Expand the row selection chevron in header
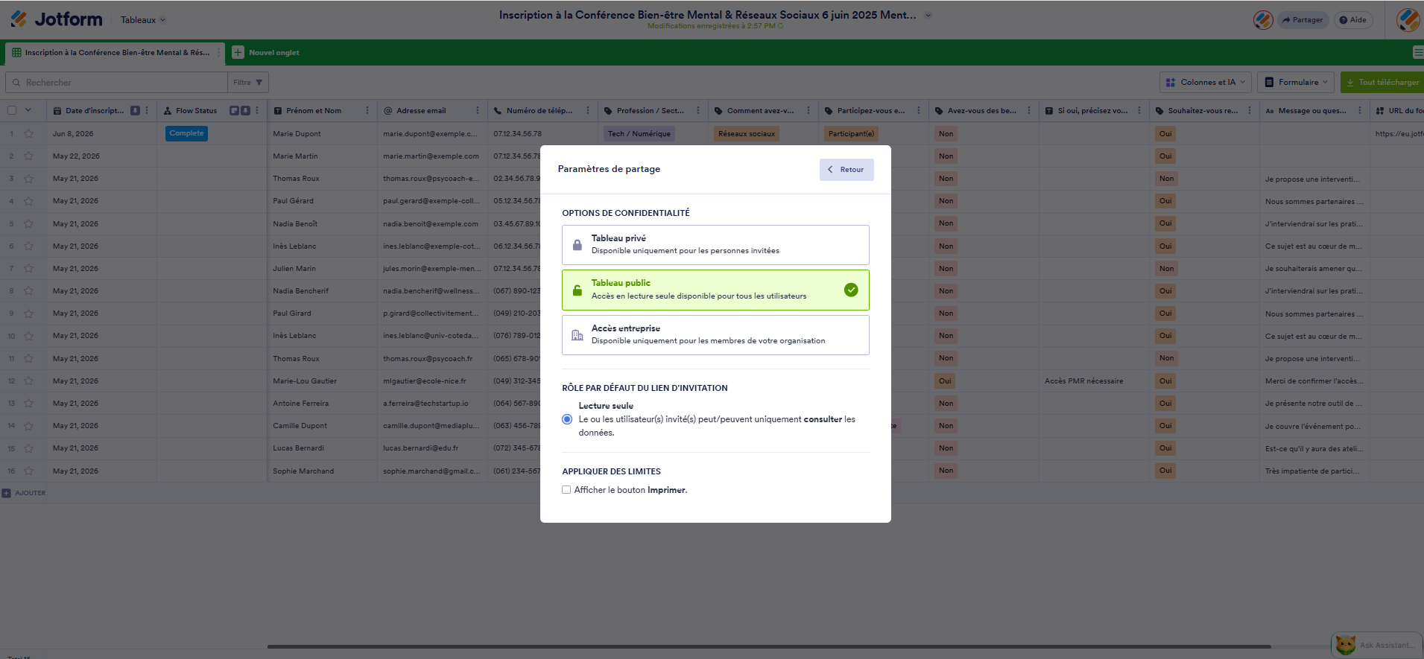The image size is (1424, 659). click(28, 111)
